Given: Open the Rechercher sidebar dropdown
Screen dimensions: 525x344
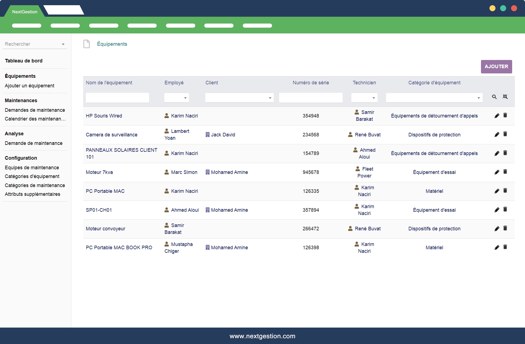Looking at the screenshot, I should [x=35, y=44].
